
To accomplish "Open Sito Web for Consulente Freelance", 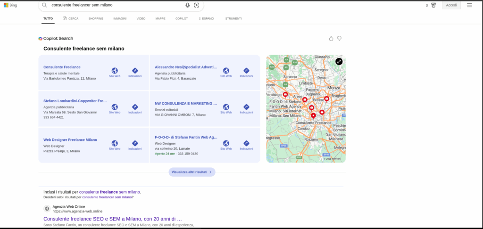I will [x=115, y=72].
